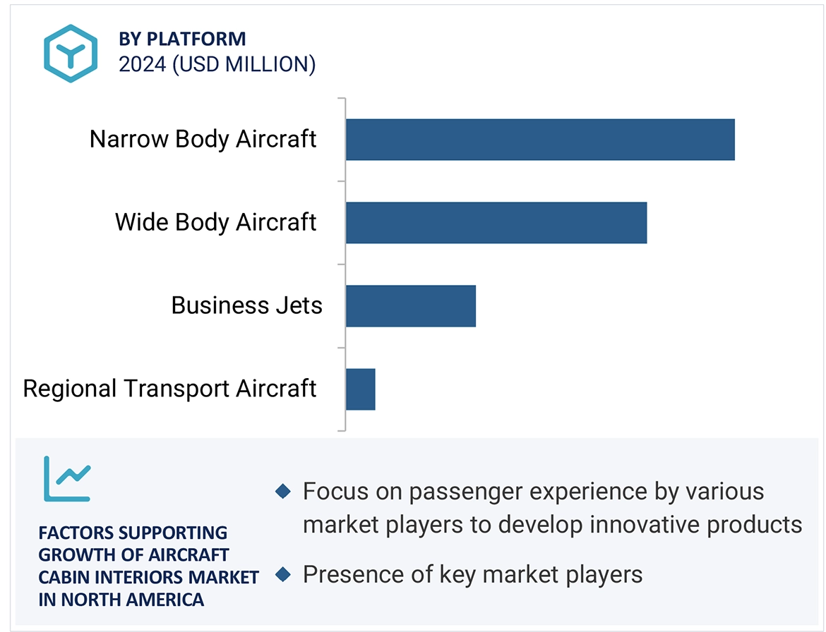Click the presence of key market players text
The image size is (826, 632).
tap(472, 574)
